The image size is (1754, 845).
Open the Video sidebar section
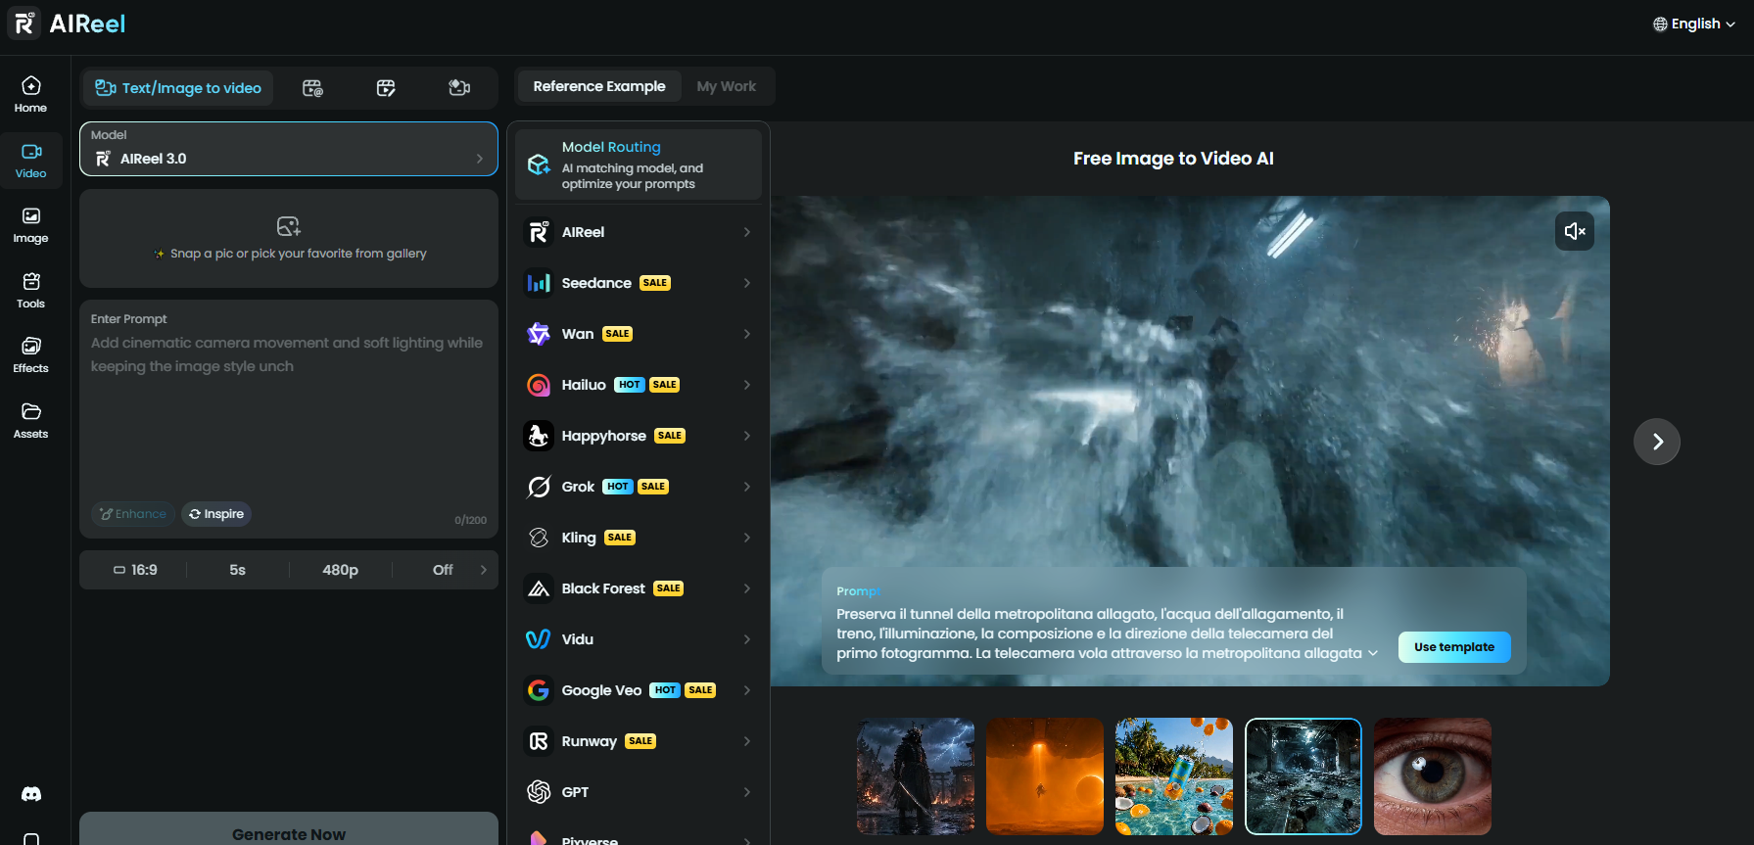[x=30, y=161]
